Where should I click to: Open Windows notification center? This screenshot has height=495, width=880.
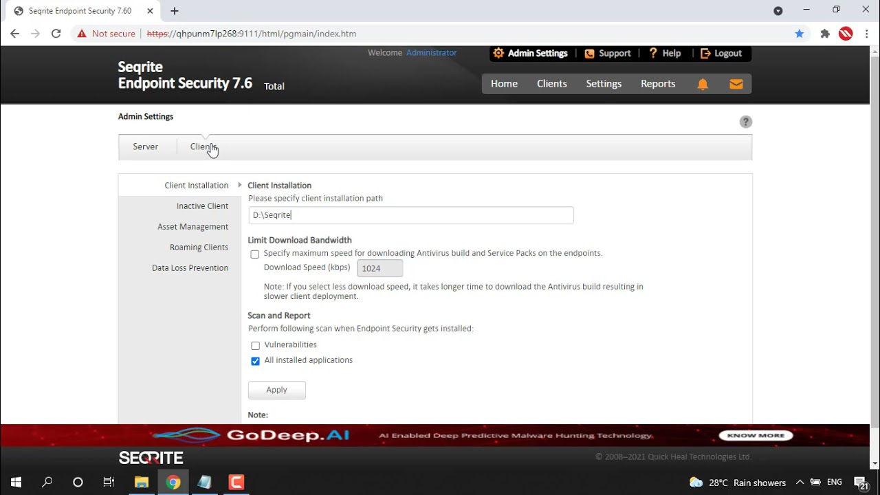pos(861,483)
